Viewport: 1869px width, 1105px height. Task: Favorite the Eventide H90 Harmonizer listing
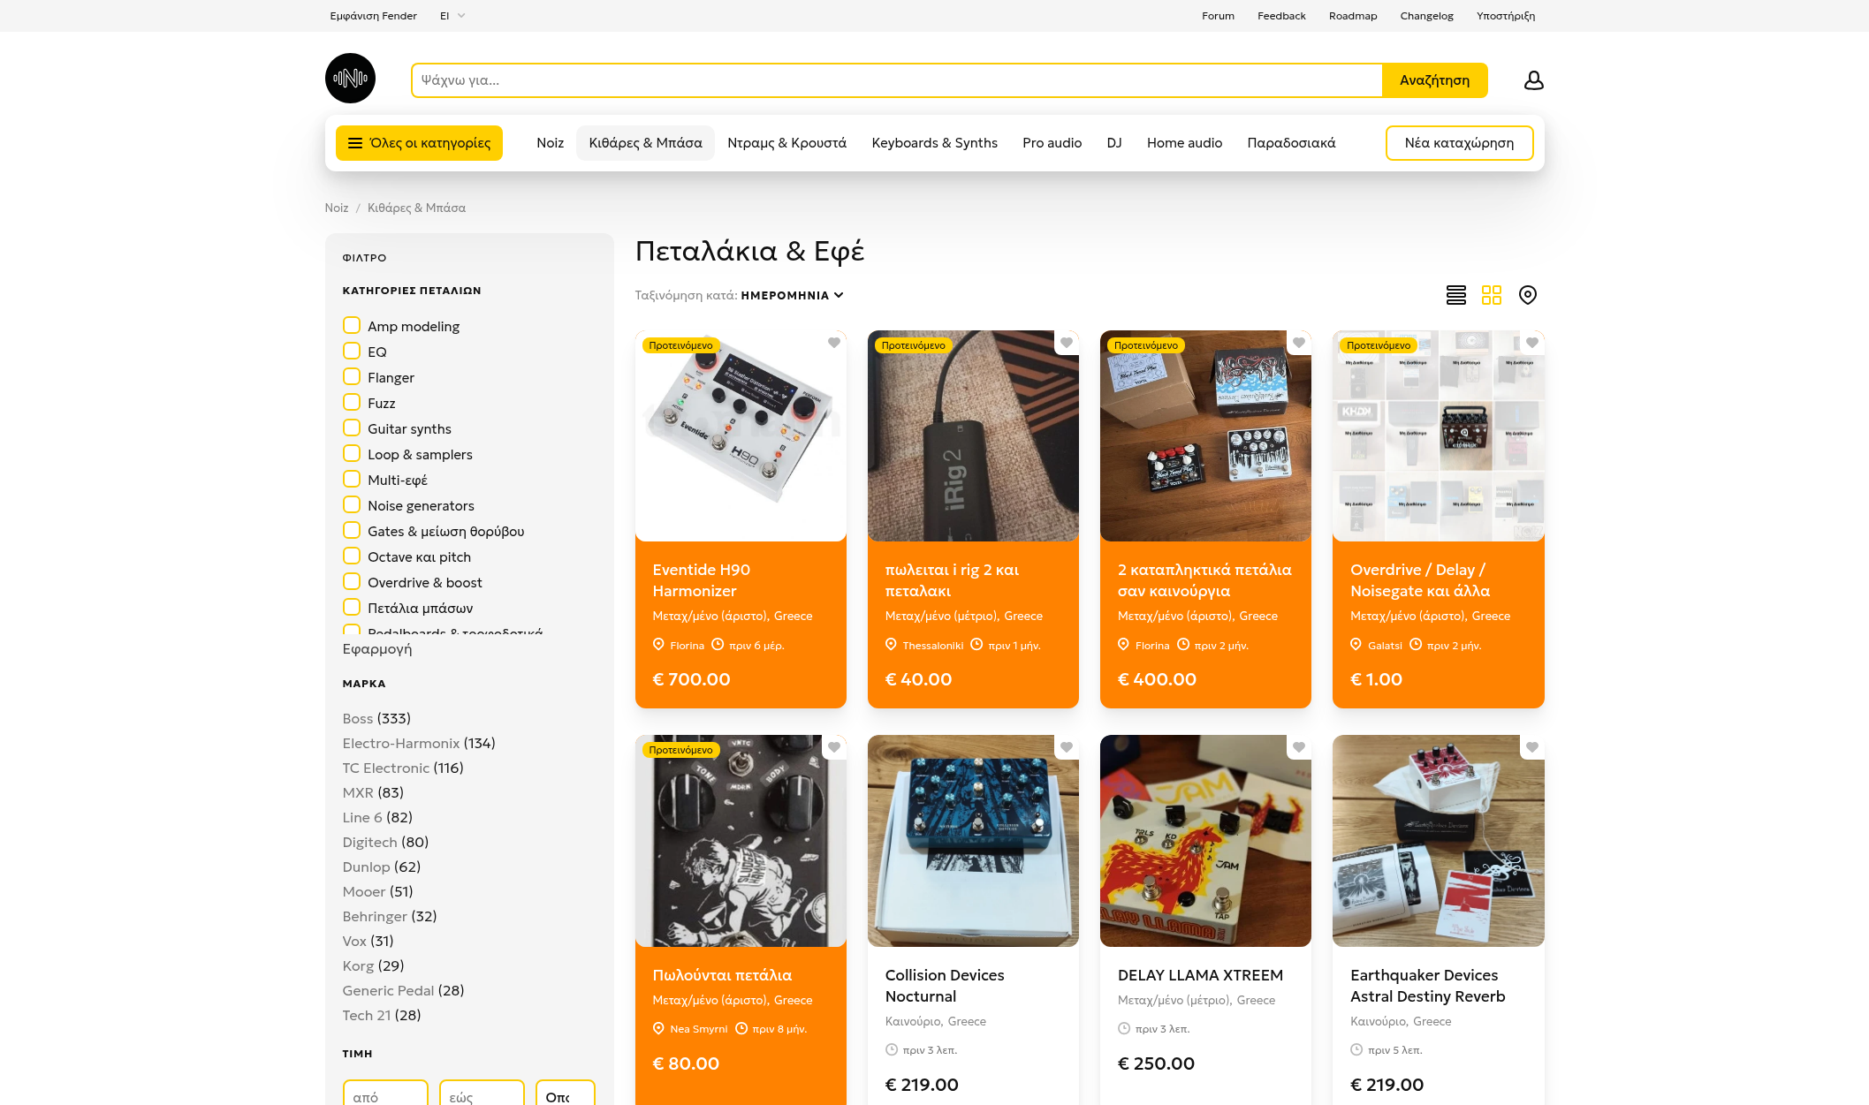click(x=833, y=343)
